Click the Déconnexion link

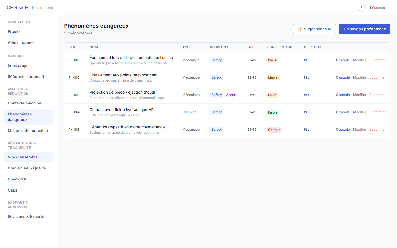point(380,8)
